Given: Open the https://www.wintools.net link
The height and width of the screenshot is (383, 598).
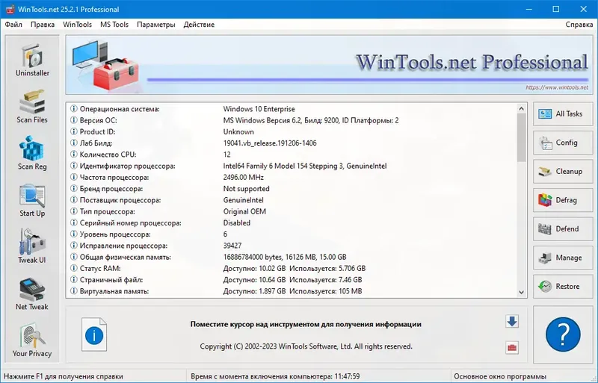Looking at the screenshot, I should [x=557, y=87].
